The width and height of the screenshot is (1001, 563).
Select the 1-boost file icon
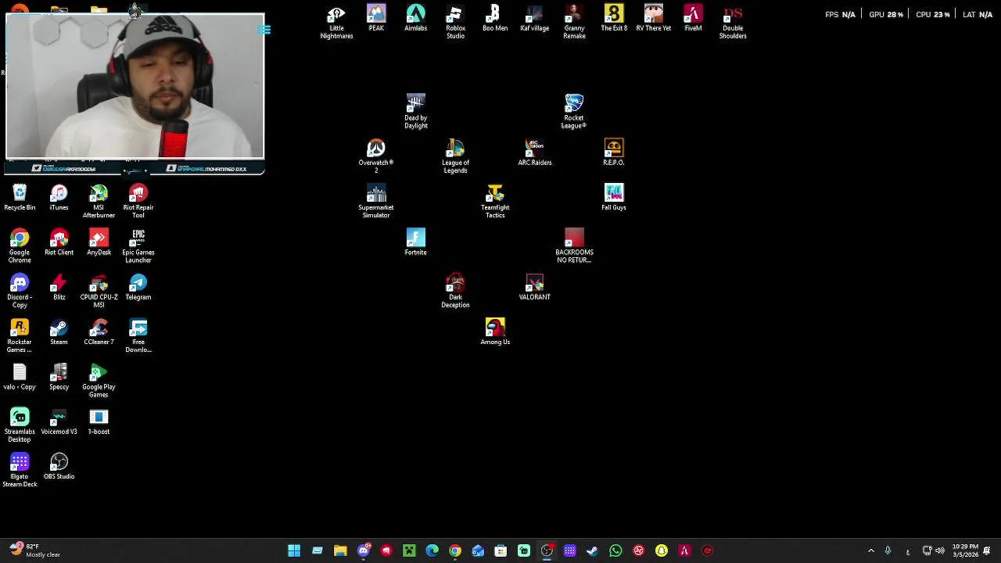click(99, 422)
